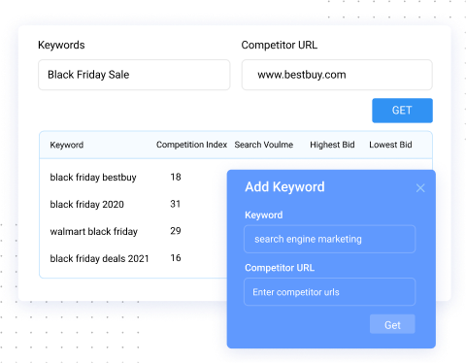The image size is (466, 363).
Task: Sort by Competition Index column header
Action: point(191,145)
